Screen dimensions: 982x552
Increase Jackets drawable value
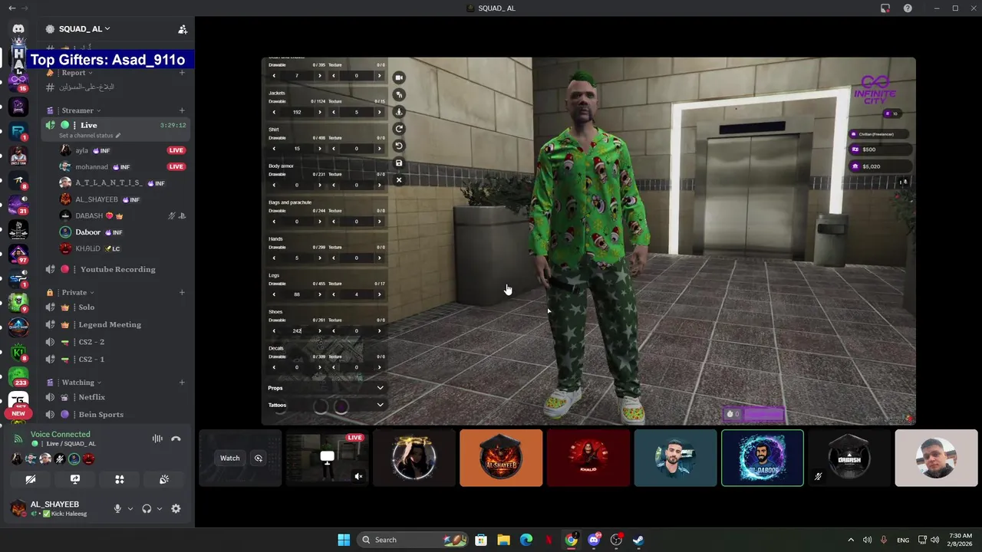(x=320, y=112)
